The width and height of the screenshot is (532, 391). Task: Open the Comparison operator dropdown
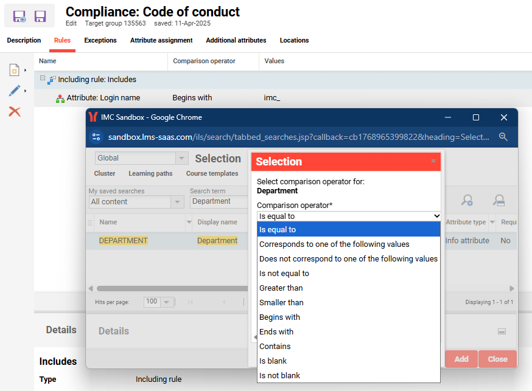click(x=349, y=216)
